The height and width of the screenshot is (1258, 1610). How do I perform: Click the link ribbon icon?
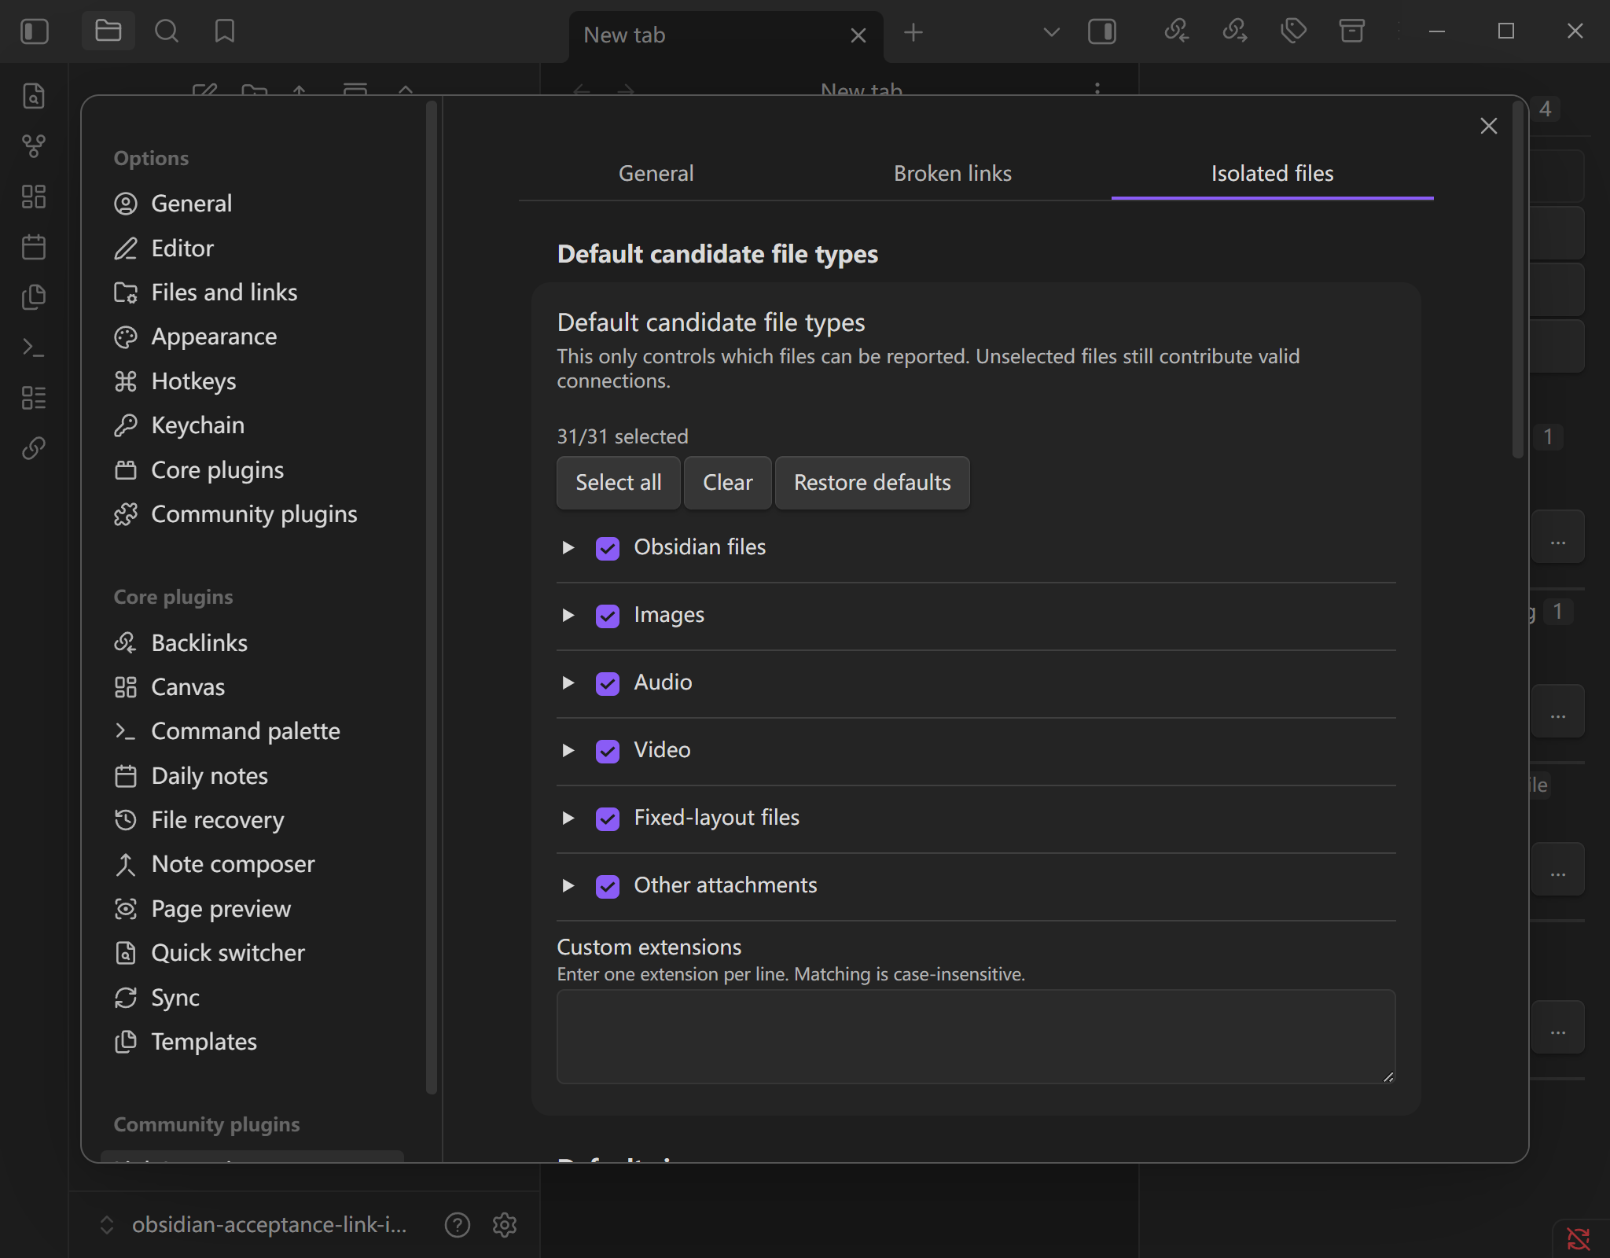click(34, 448)
